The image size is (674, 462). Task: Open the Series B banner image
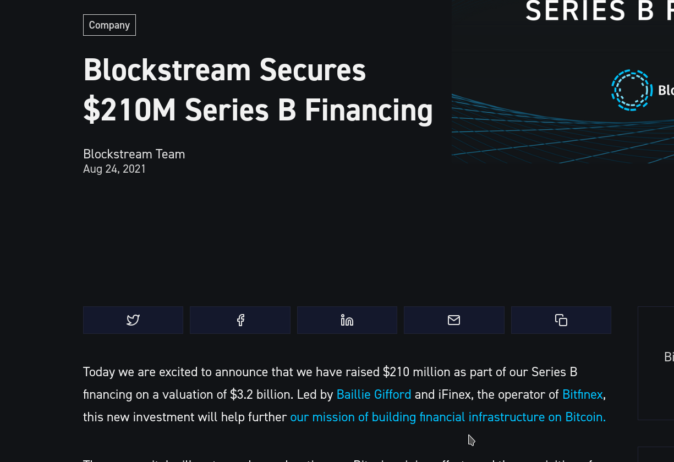(563, 81)
